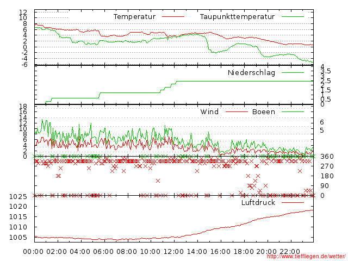Click the -6 temperature axis label
348x261 pixels.
coord(24,64)
